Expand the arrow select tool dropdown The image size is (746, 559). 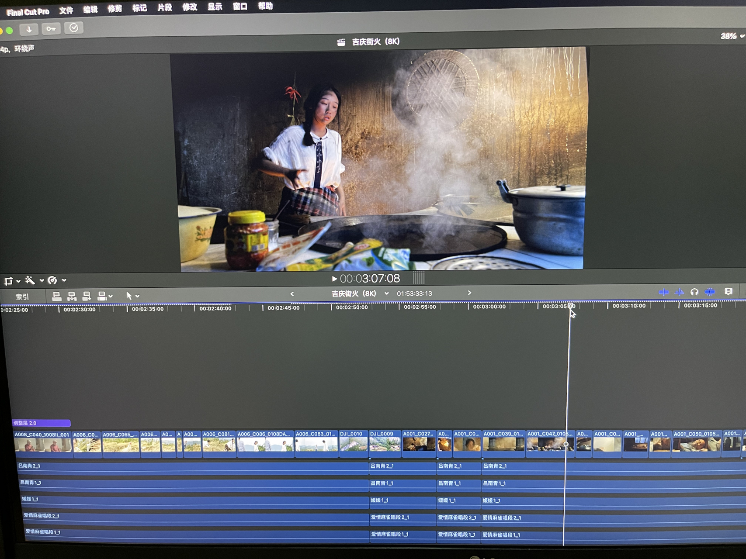click(132, 296)
